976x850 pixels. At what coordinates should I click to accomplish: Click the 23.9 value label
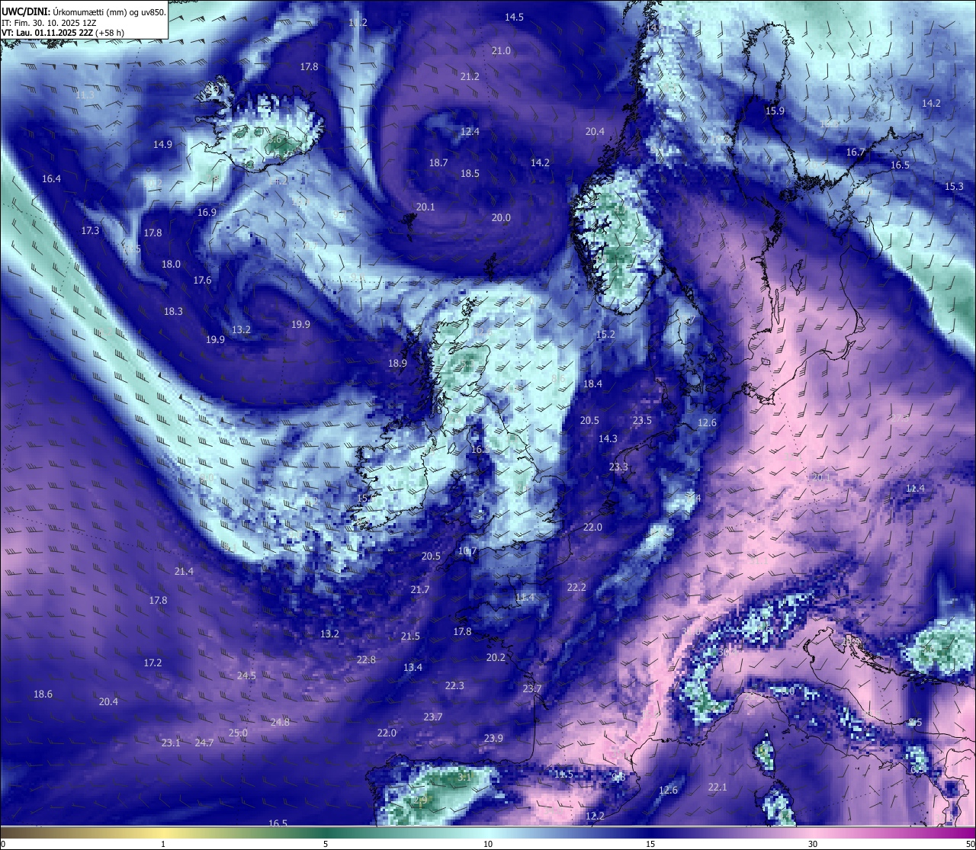point(493,739)
